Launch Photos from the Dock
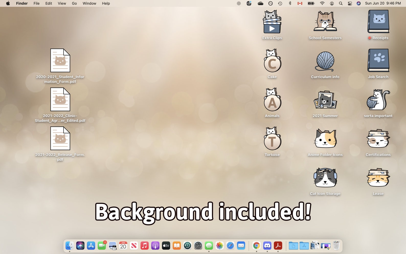Screen dimensions: 406x254 [220, 246]
